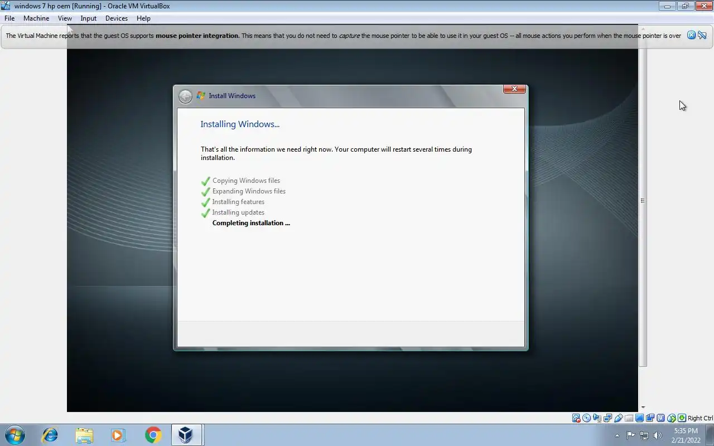Open the File menu
This screenshot has height=446, width=714.
(9, 18)
